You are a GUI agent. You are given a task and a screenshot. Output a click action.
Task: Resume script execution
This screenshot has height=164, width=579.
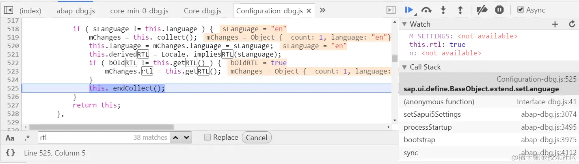tap(409, 10)
